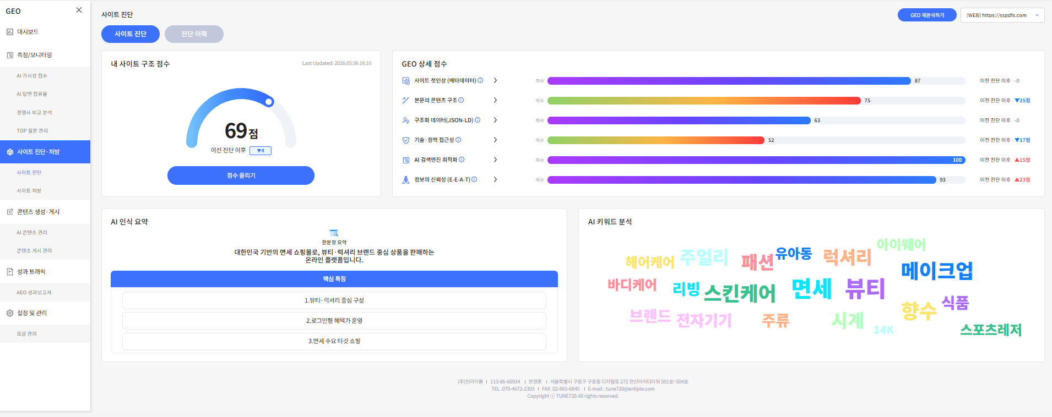
Task: Open info tooltip for 사이트 첫인상 (메타데이터)
Action: (480, 80)
